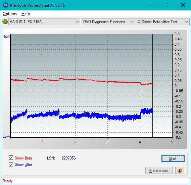Click the Show Beta label text

pyautogui.click(x=23, y=158)
